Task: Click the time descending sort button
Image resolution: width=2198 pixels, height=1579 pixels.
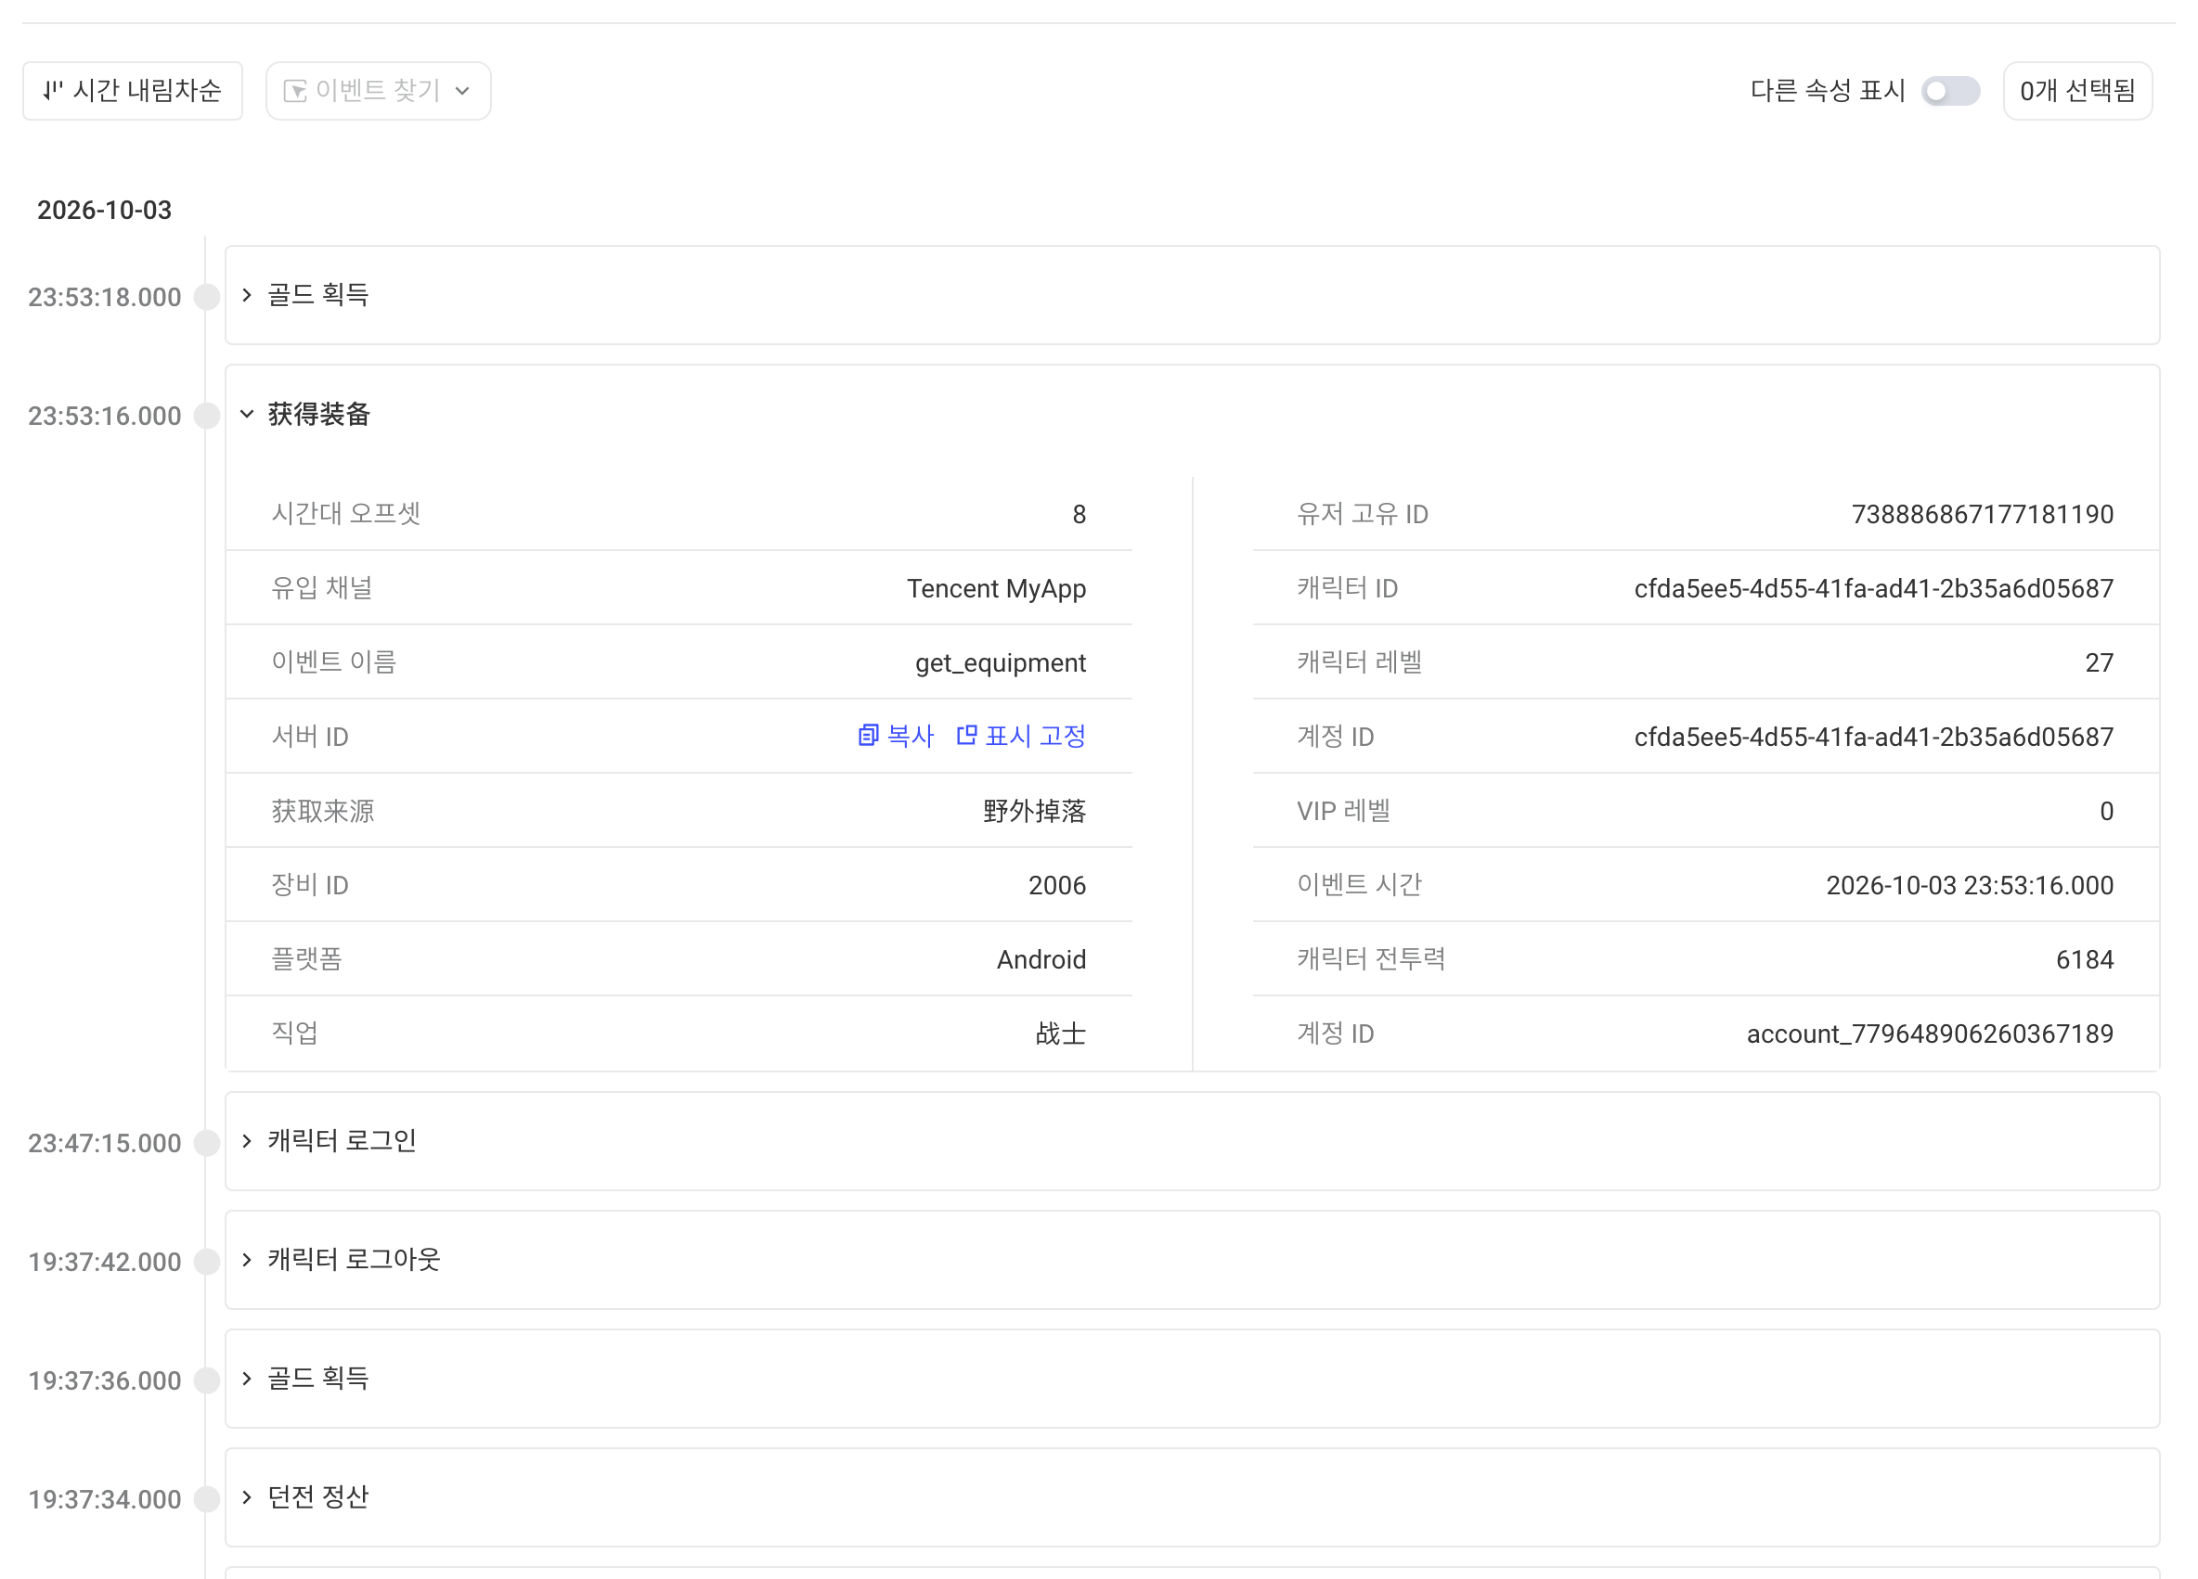Action: [133, 91]
